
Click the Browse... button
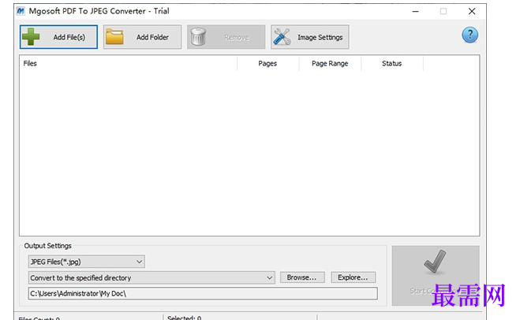pyautogui.click(x=302, y=277)
